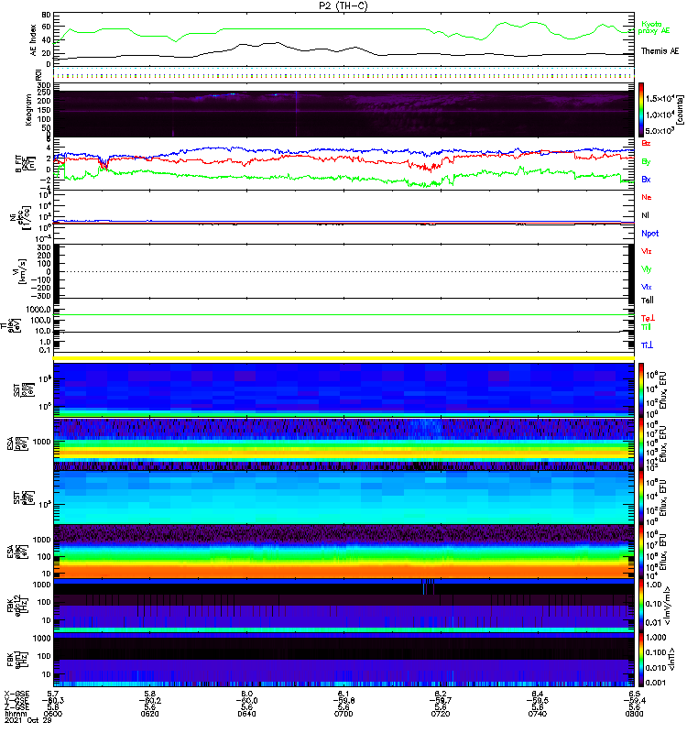Click the 0800 time axis label
The height and width of the screenshot is (733, 687).
click(634, 714)
